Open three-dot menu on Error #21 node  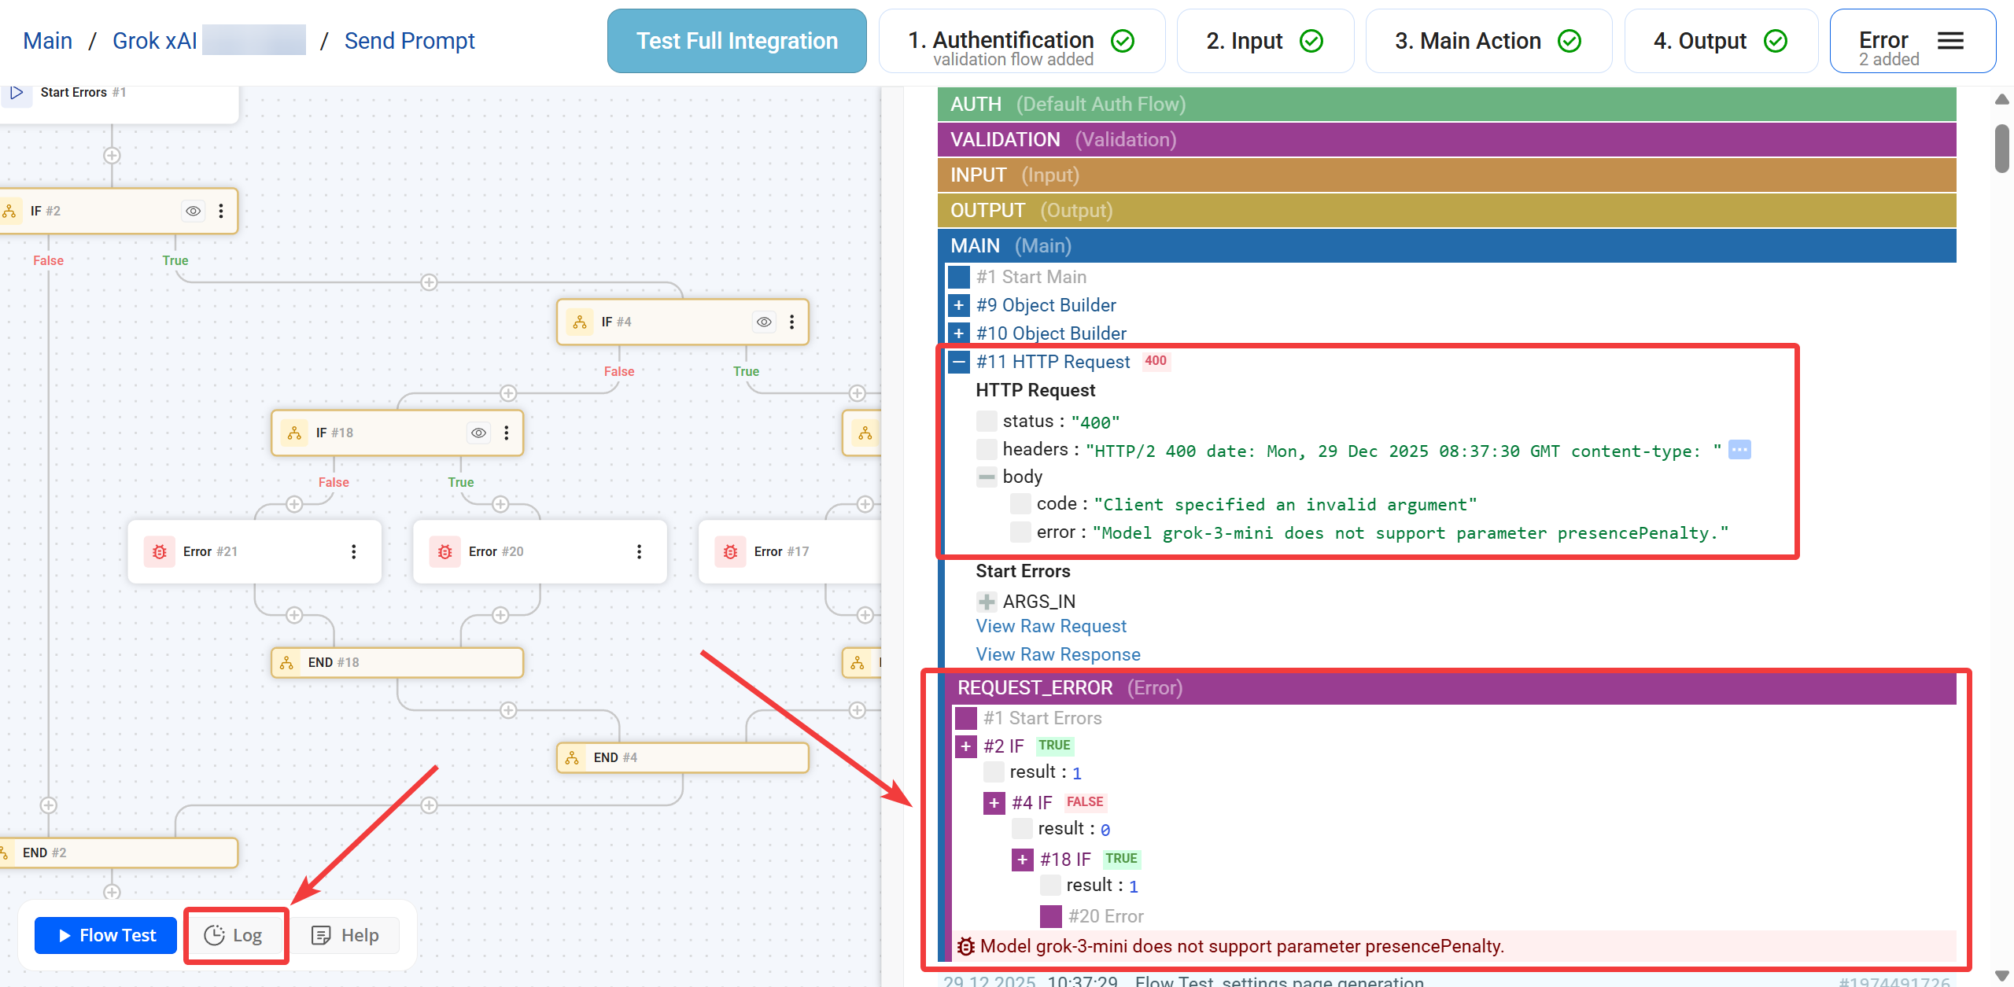coord(354,552)
